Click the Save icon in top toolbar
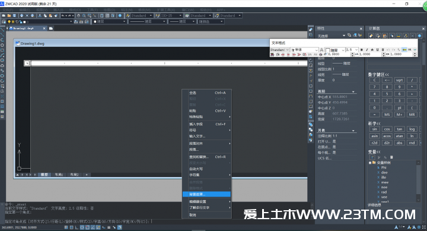Image resolution: width=427 pixels, height=231 pixels. (x=14, y=15)
